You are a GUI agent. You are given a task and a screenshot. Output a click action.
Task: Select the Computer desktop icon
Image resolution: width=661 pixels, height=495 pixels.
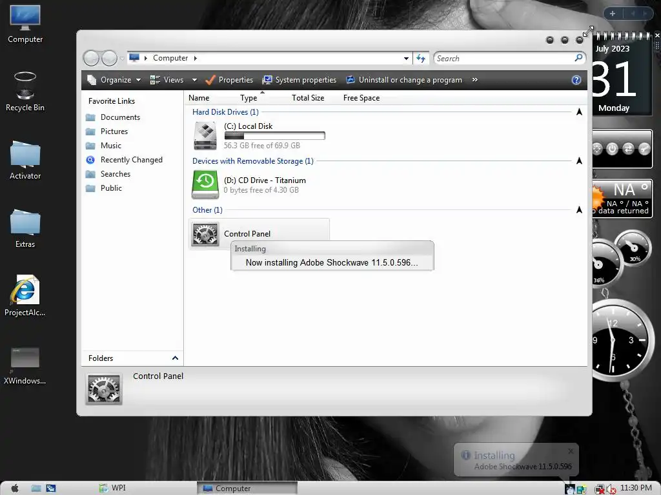click(25, 24)
